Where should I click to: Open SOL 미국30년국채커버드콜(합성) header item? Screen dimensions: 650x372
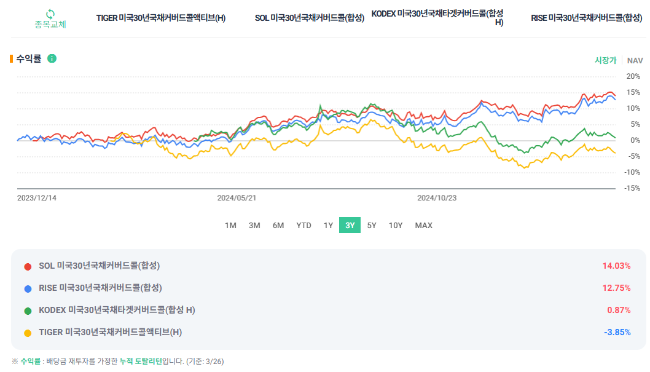click(309, 18)
